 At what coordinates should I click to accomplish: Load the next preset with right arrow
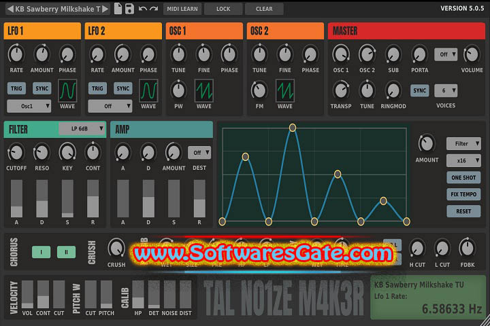(105, 9)
